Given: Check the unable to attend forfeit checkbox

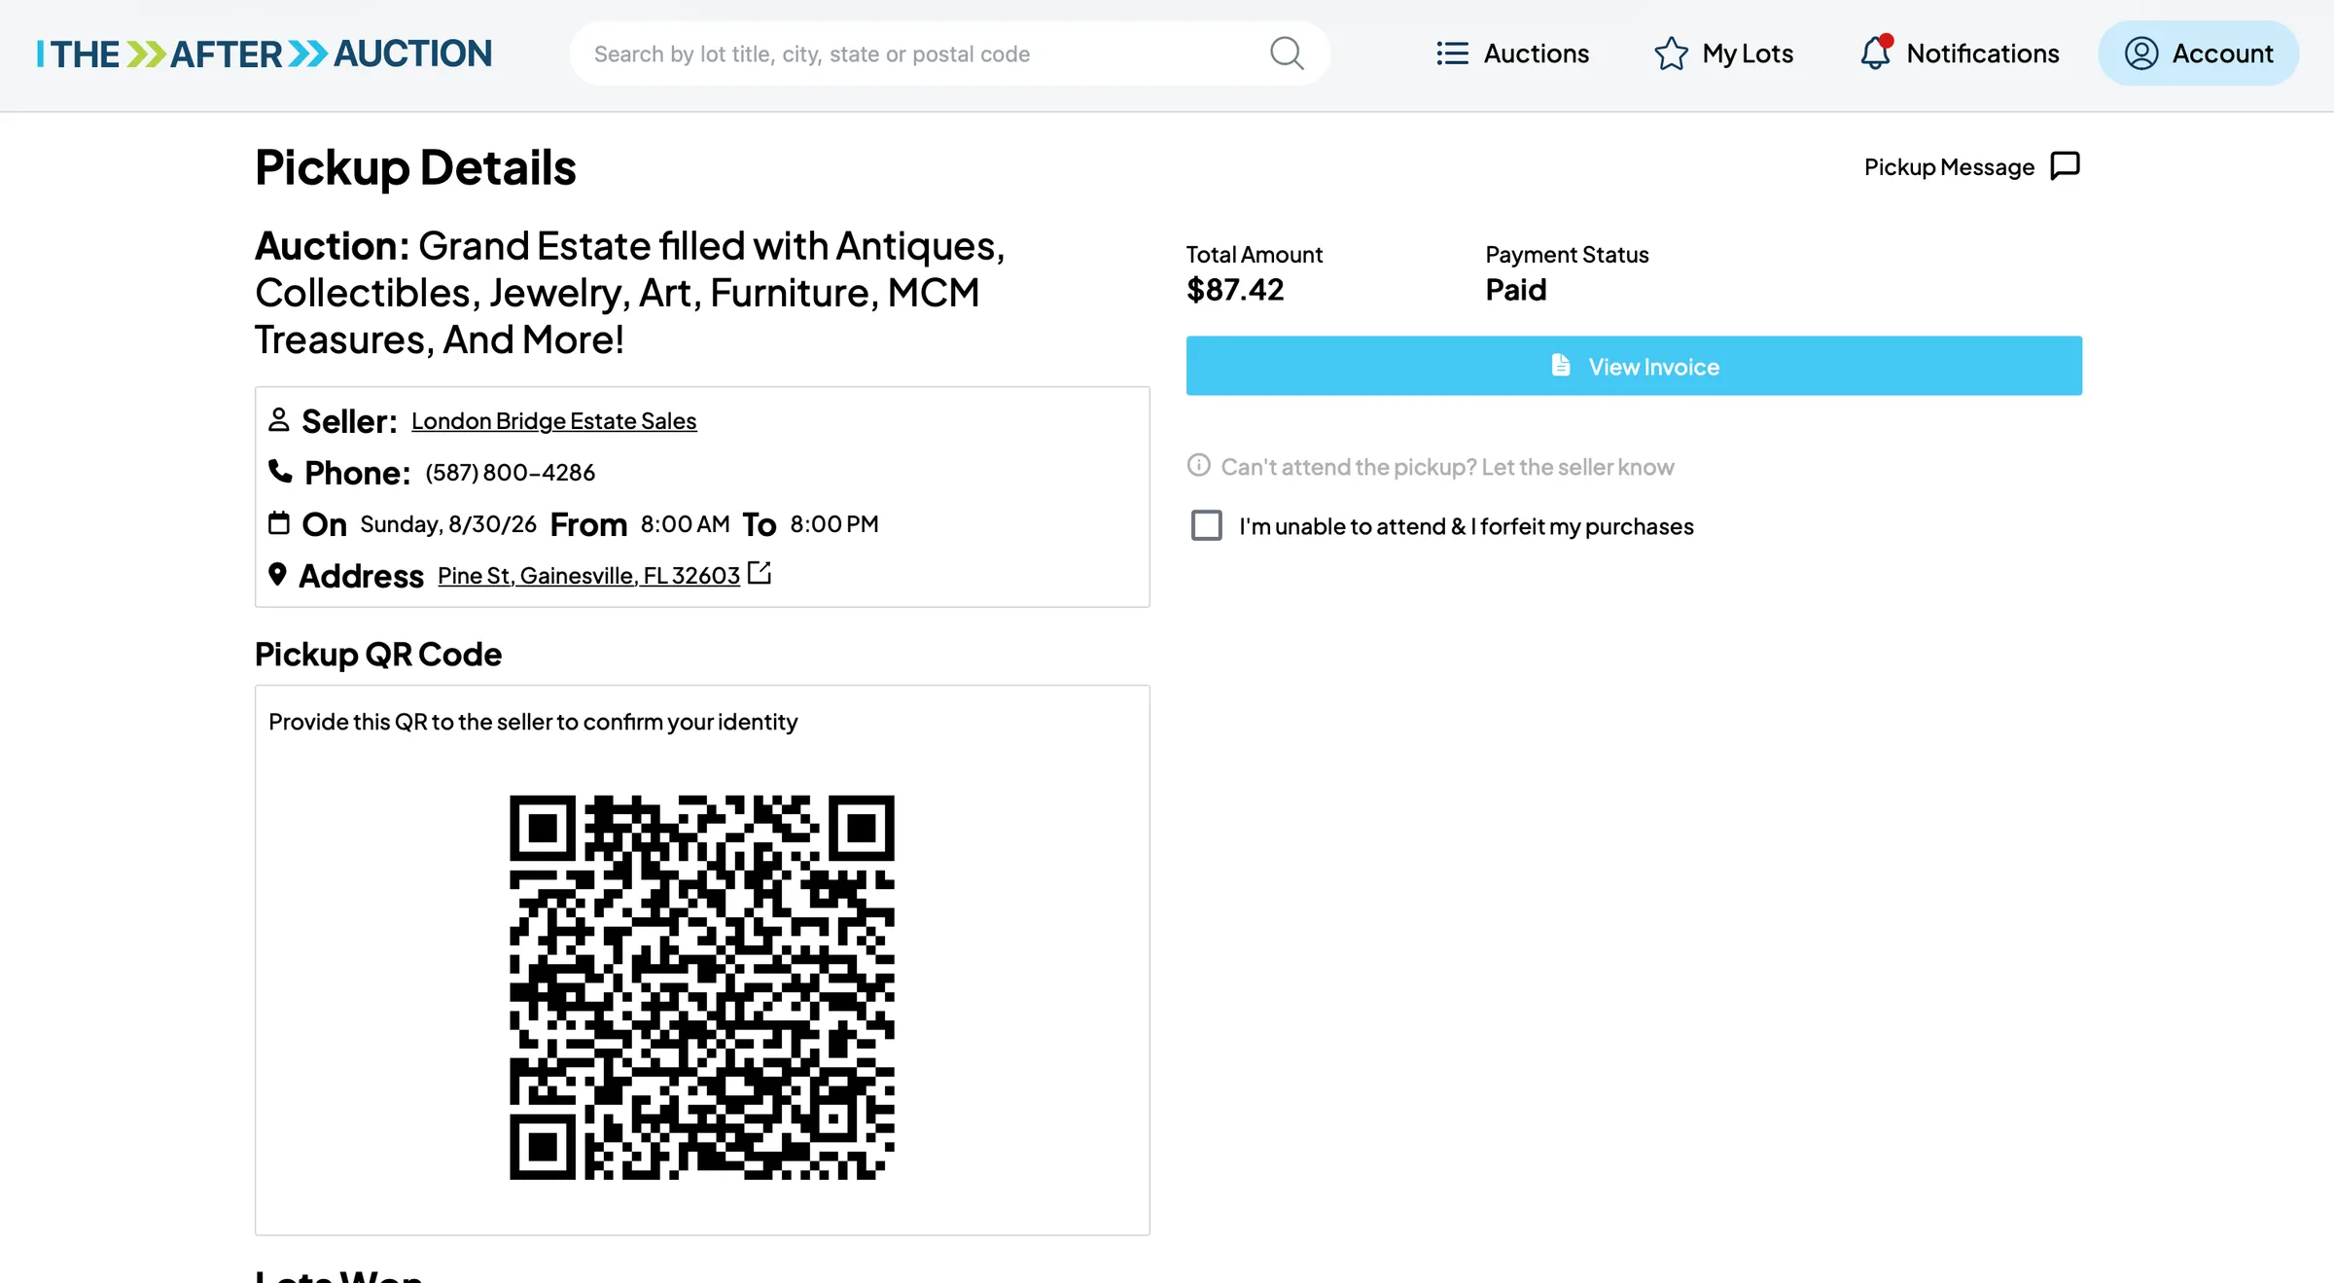Looking at the screenshot, I should click(x=1207, y=525).
